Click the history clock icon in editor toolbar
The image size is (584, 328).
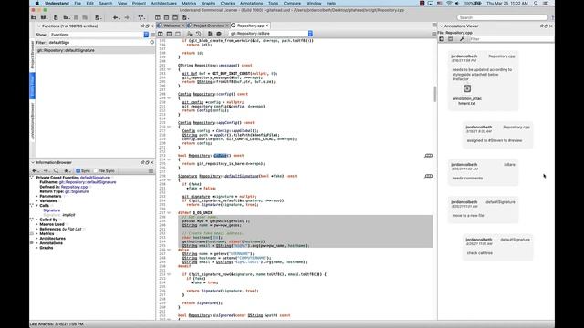point(199,34)
